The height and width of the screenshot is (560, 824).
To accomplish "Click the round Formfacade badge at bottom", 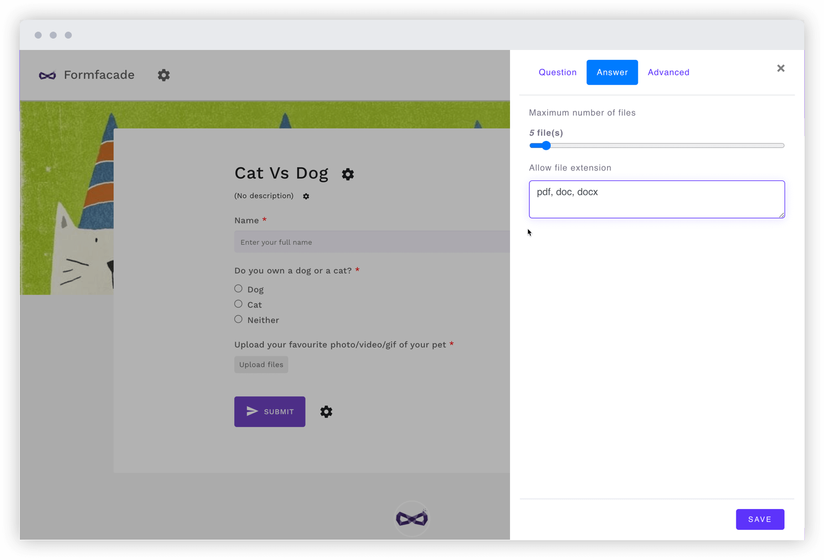I will [x=412, y=518].
